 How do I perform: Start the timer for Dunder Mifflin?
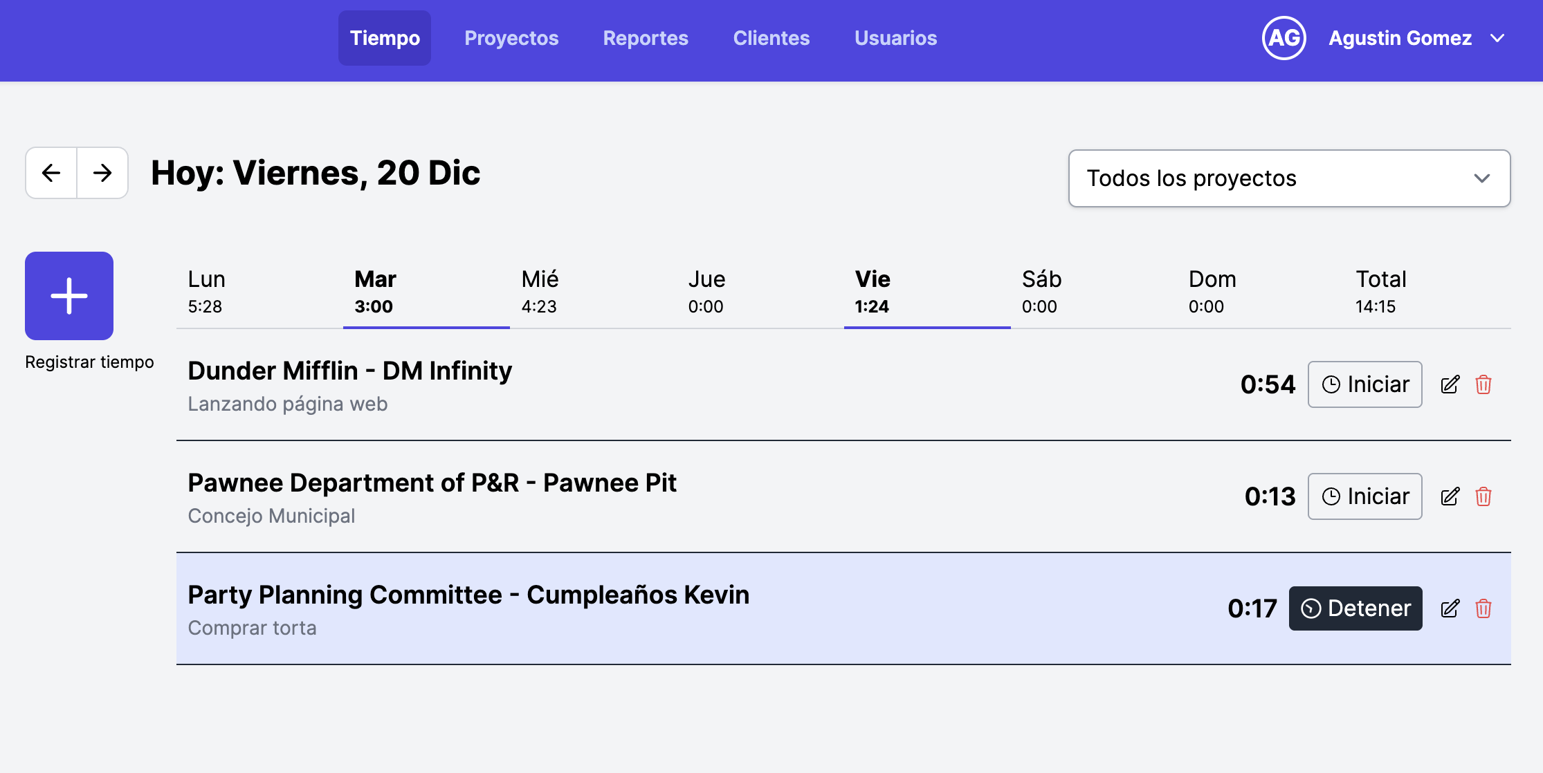(1364, 384)
